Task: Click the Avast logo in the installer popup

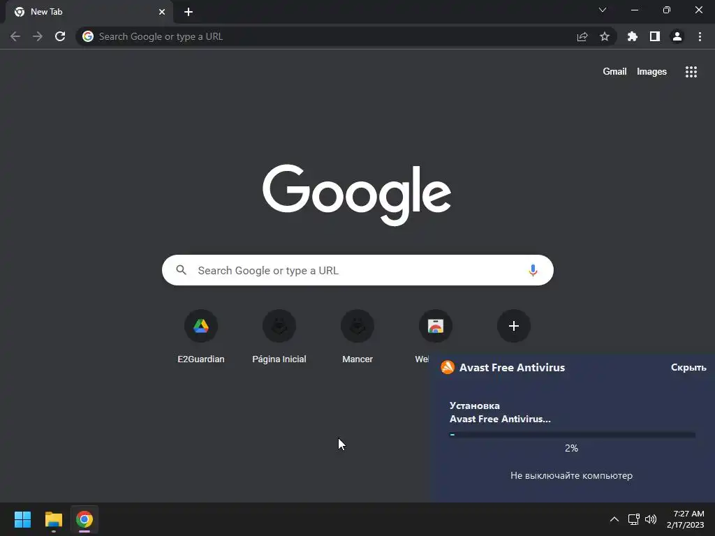Action: click(448, 367)
